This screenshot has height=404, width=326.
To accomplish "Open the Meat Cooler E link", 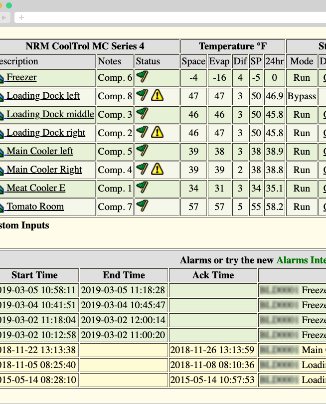I will pyautogui.click(x=36, y=188).
